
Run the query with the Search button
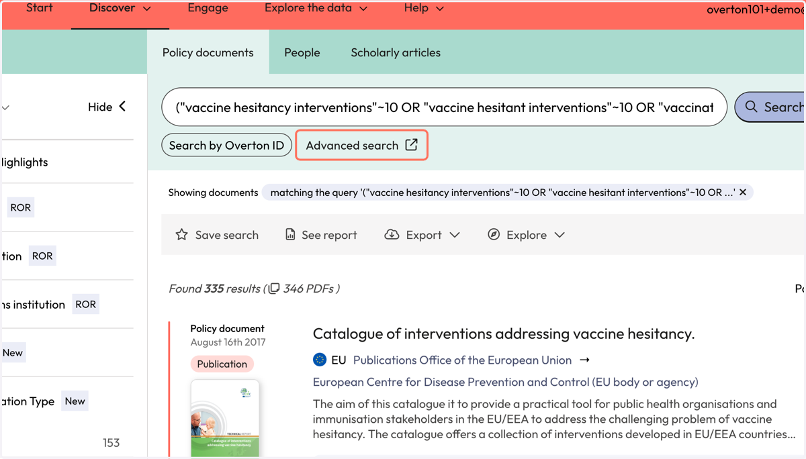(x=770, y=107)
